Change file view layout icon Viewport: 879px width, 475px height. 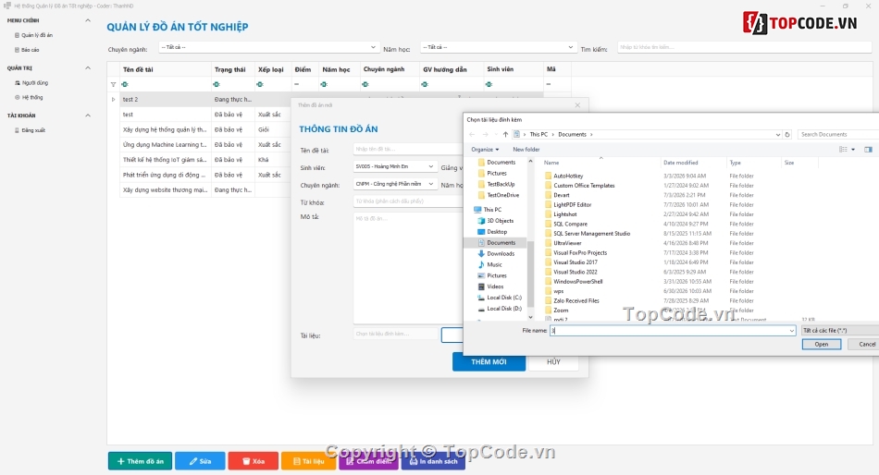843,150
